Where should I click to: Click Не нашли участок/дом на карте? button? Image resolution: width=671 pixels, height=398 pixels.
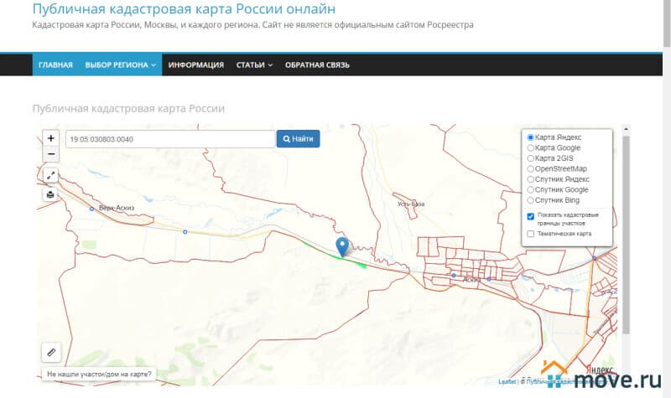99,374
